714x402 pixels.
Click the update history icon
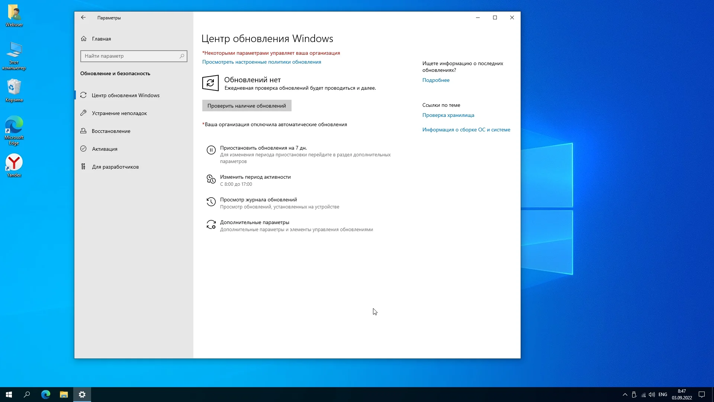(x=211, y=202)
